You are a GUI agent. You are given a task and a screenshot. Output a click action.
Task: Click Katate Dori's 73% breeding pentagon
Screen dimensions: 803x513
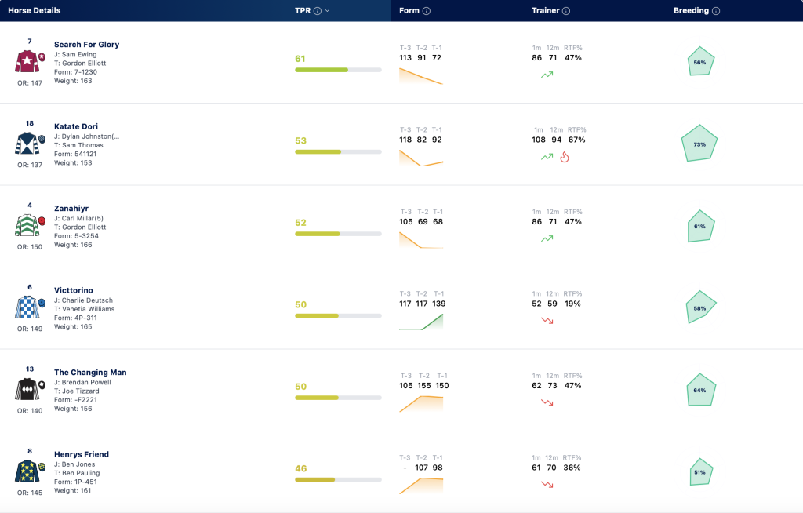tap(699, 143)
